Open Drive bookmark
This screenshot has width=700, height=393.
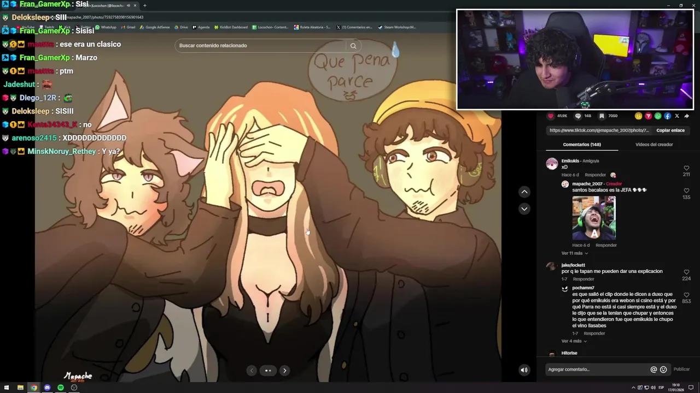tap(181, 27)
